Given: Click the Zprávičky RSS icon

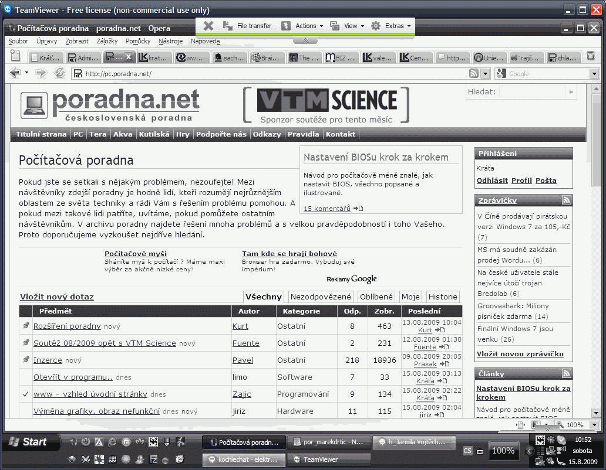Looking at the screenshot, I should click(566, 200).
